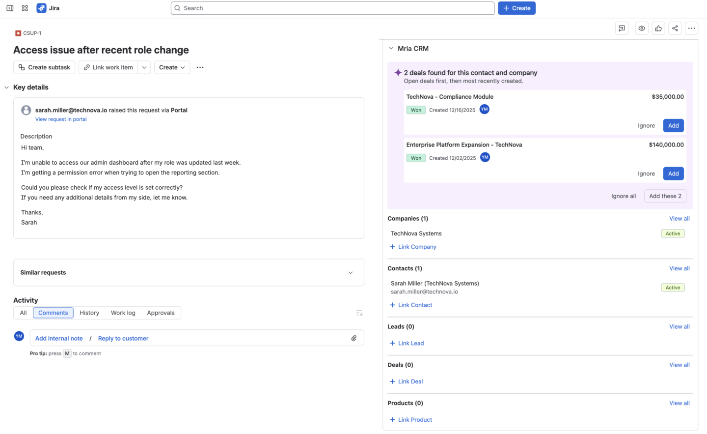Click the $35,000.00 deal amount
This screenshot has width=707, height=434.
click(x=668, y=97)
